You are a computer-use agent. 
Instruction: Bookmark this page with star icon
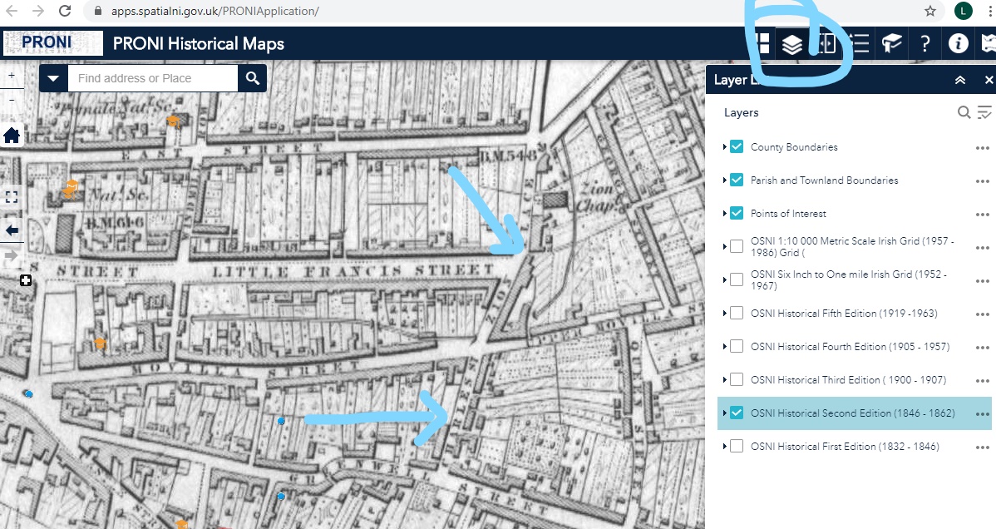click(x=930, y=11)
